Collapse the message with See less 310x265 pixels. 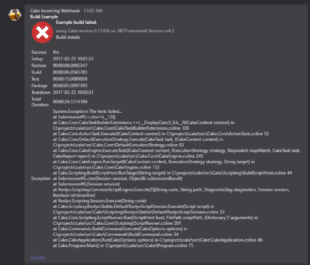pos(38,257)
